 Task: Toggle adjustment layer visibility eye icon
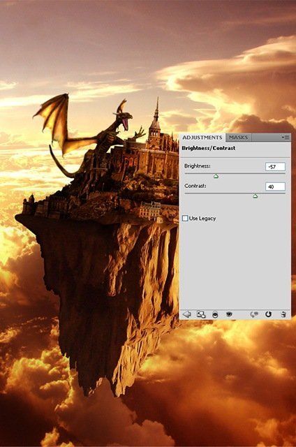[229, 314]
